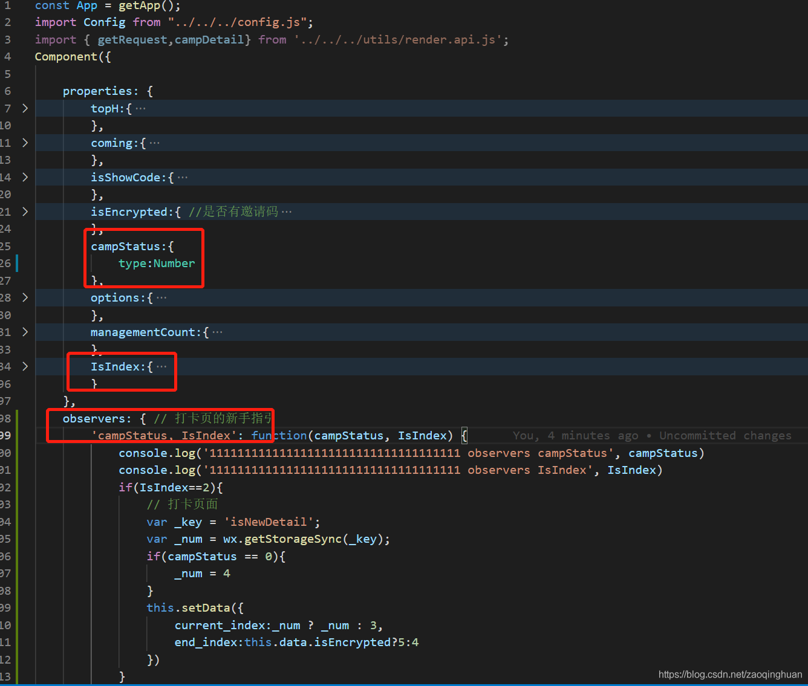This screenshot has width=808, height=686.
Task: Click the 'isNewDetail' string literal
Action: pos(269,522)
